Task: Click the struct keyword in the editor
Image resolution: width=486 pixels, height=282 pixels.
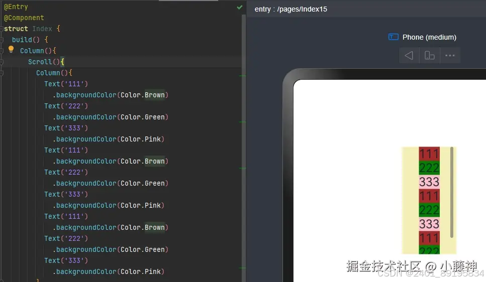Action: (x=16, y=29)
